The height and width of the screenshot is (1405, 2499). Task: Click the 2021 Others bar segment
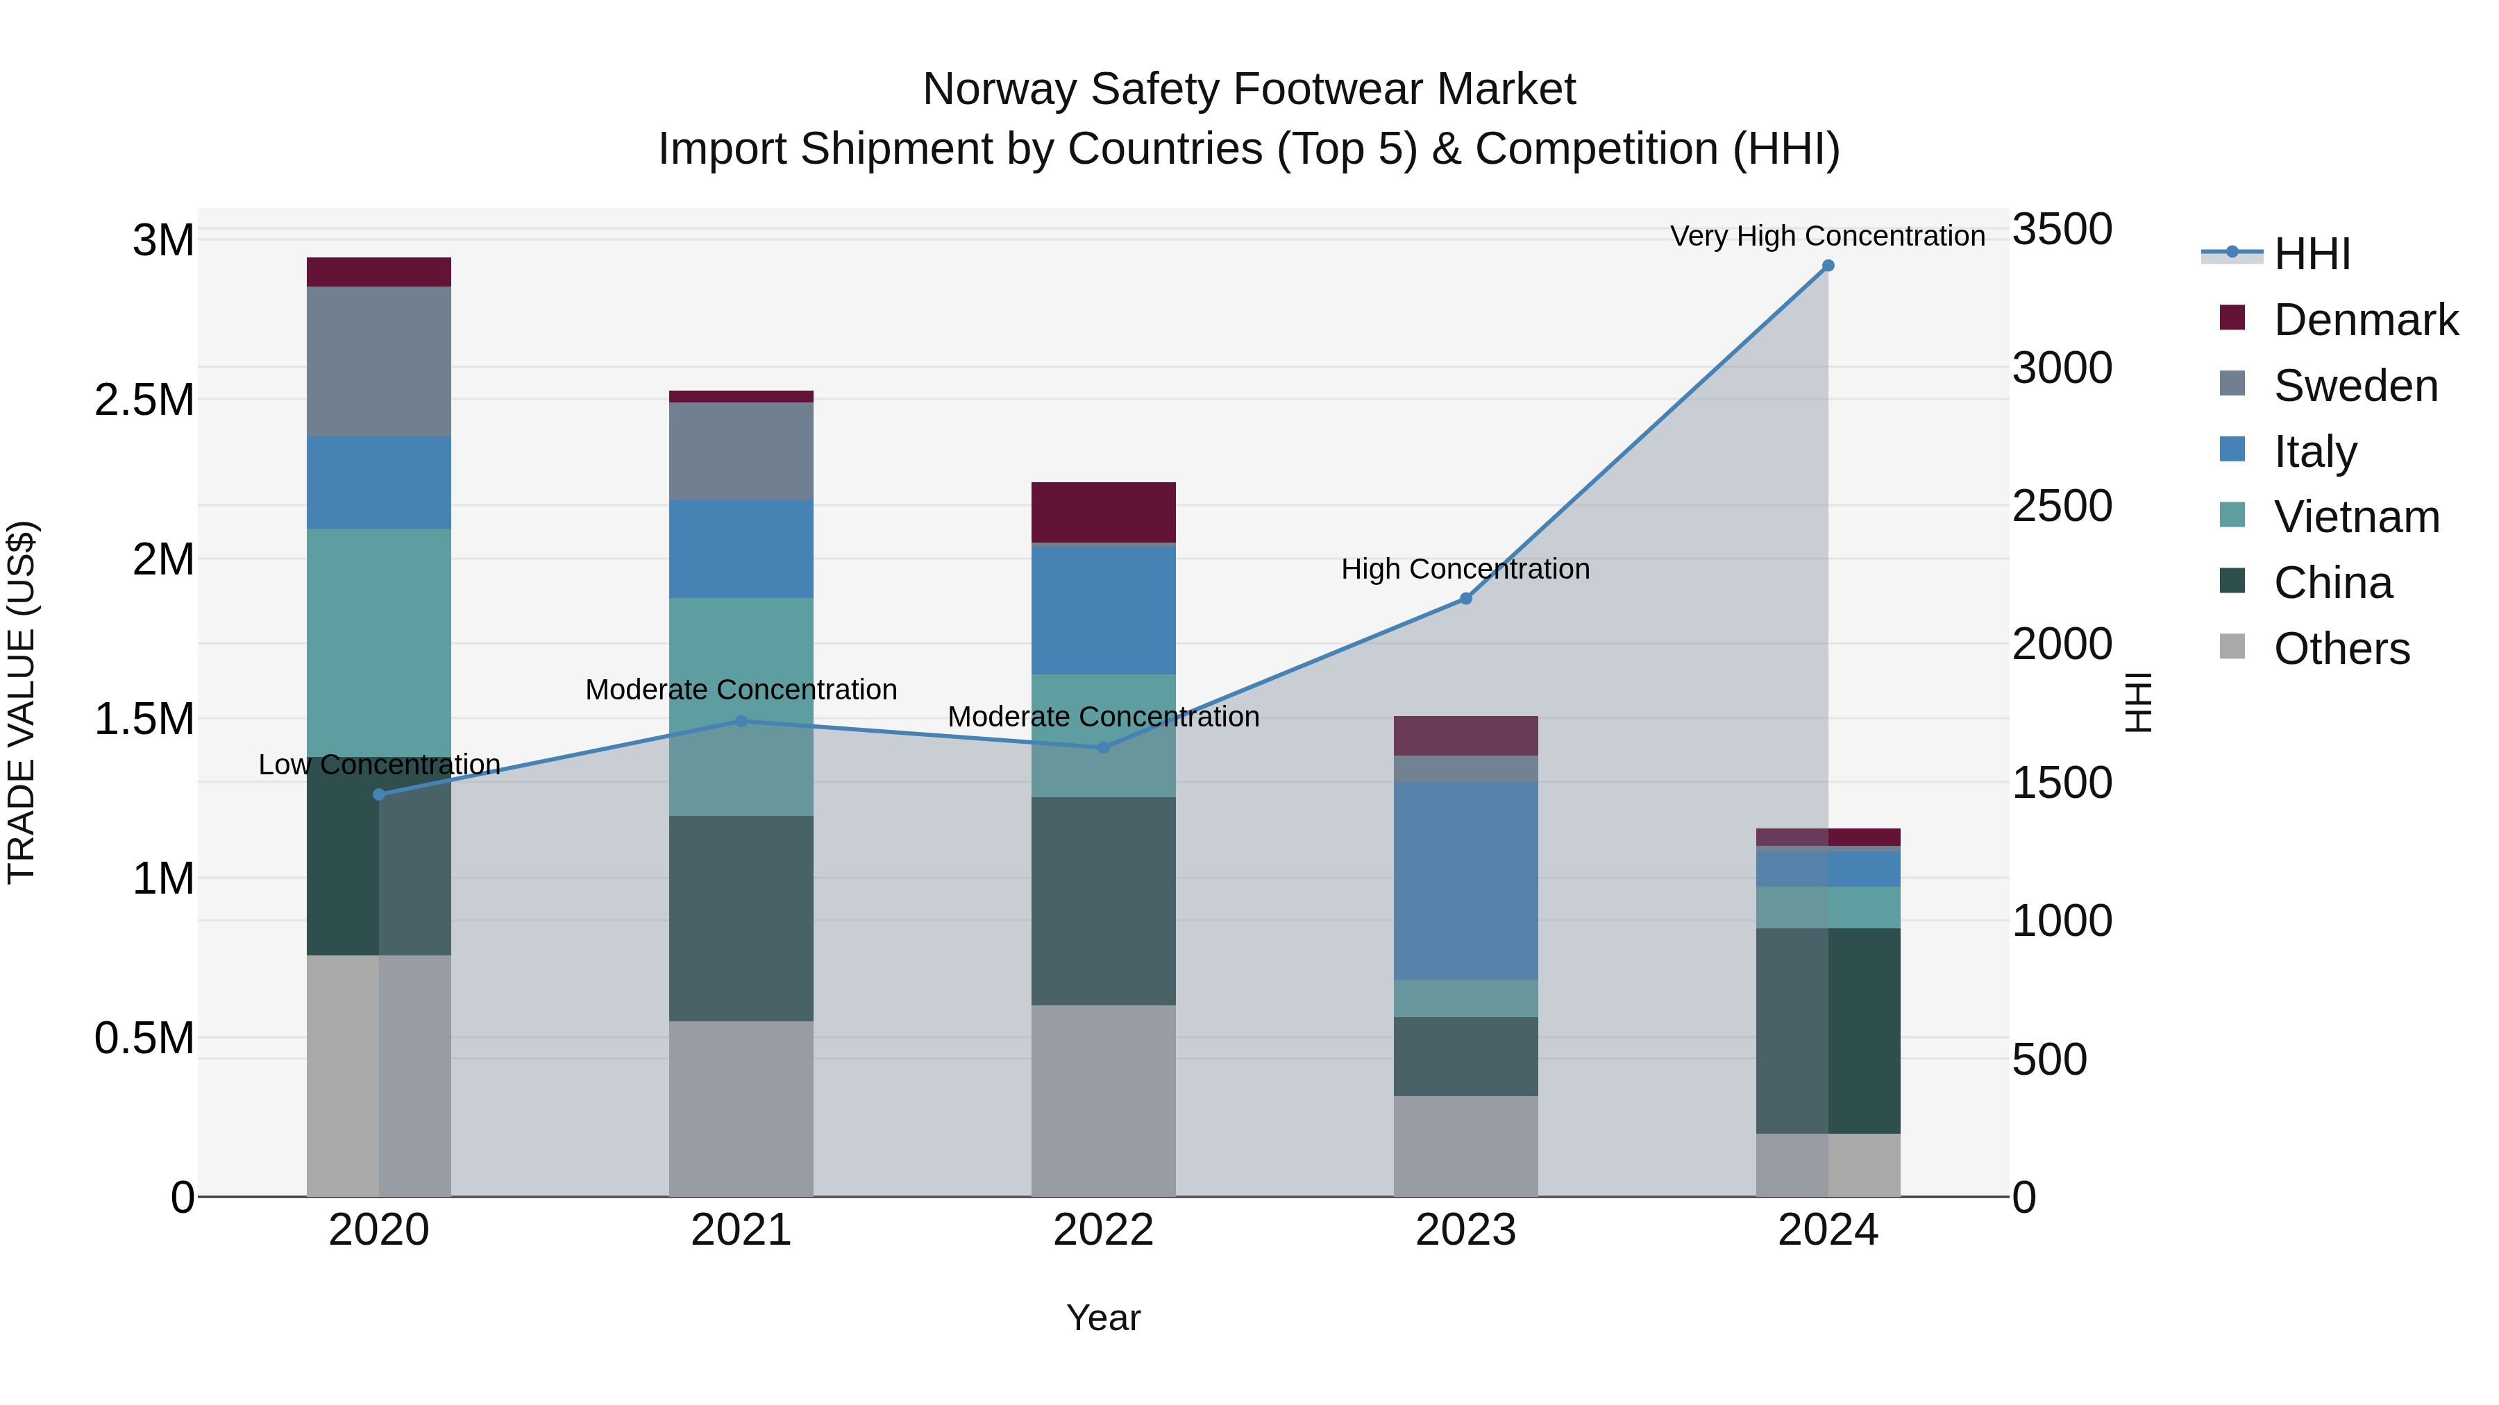click(x=741, y=1109)
